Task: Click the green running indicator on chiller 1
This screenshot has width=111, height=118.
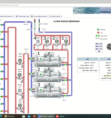Action: (41, 59)
